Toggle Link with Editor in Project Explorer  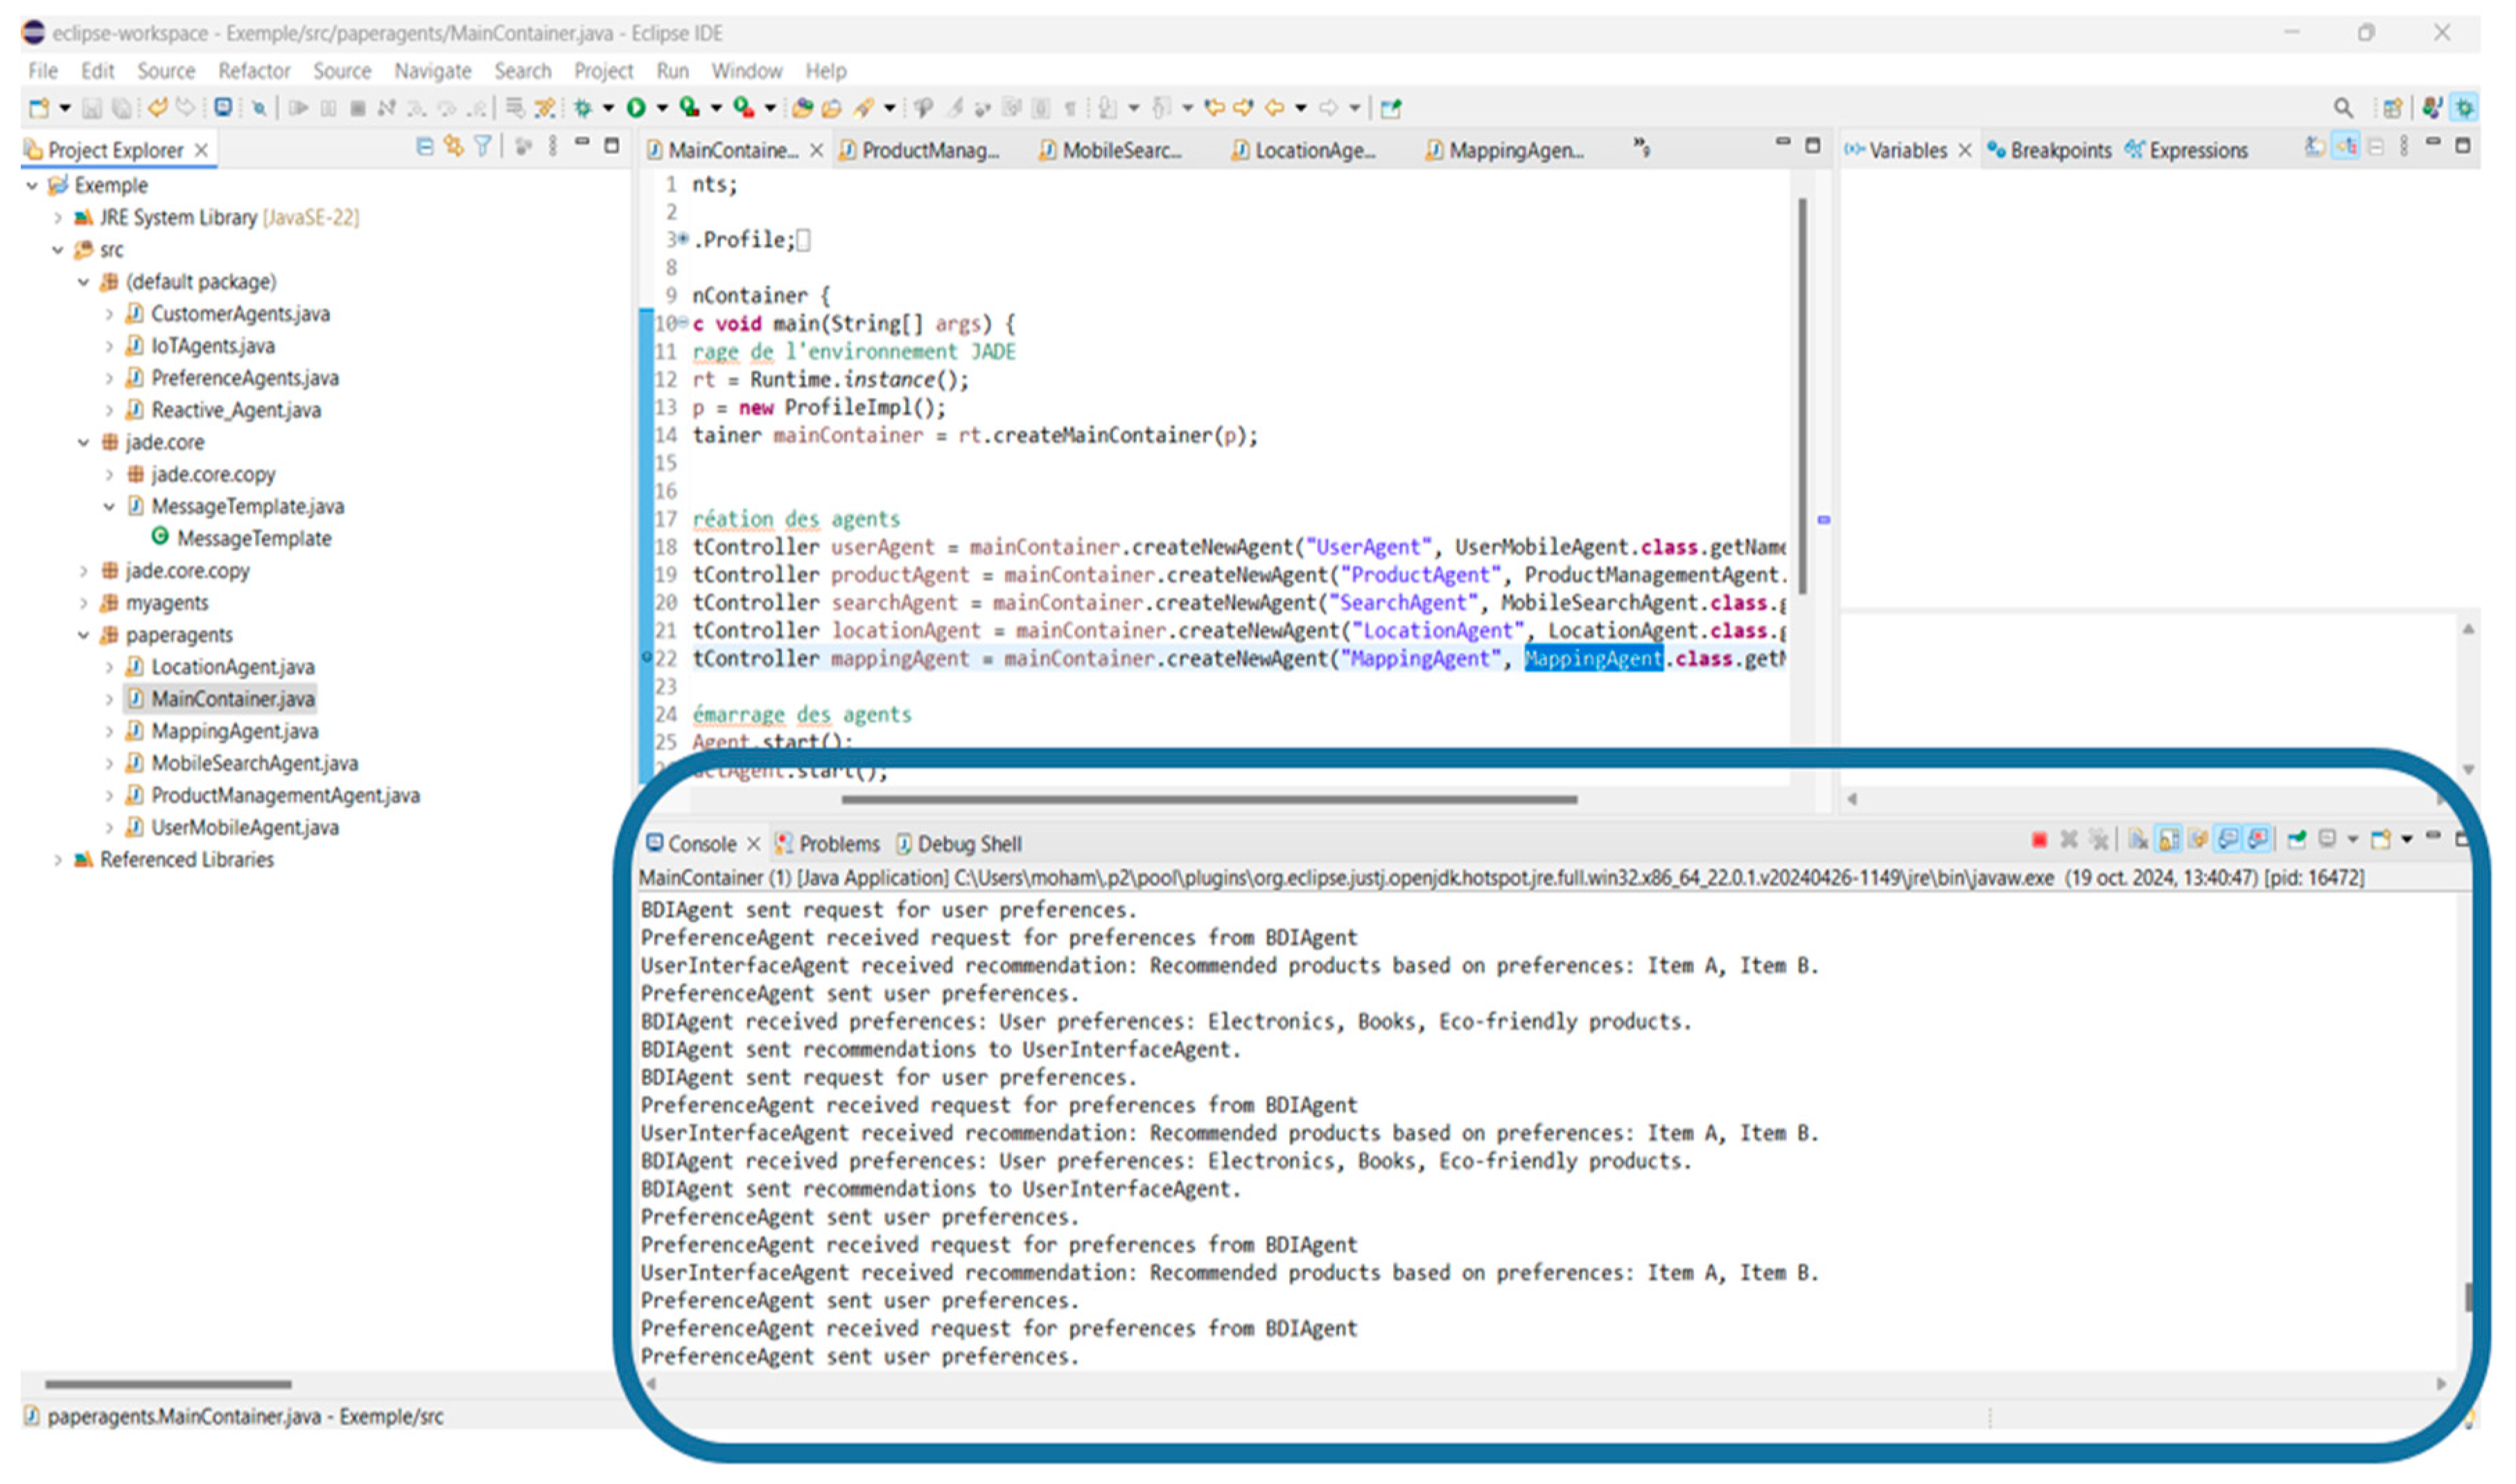[454, 147]
